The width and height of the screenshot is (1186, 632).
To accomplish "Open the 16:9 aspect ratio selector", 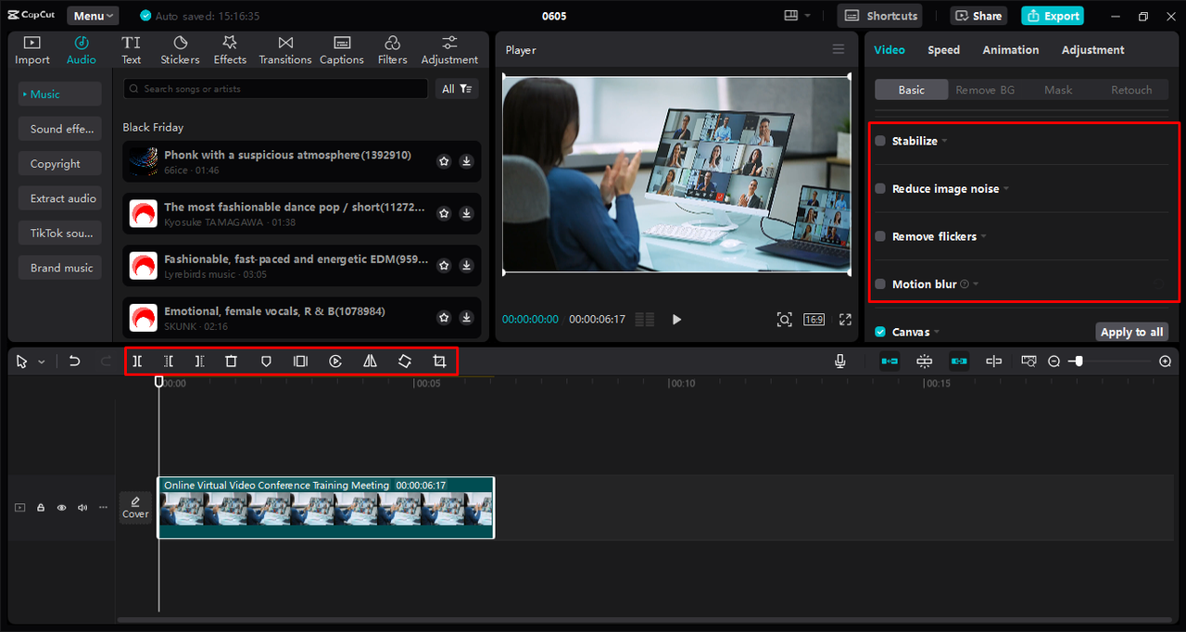I will click(814, 320).
